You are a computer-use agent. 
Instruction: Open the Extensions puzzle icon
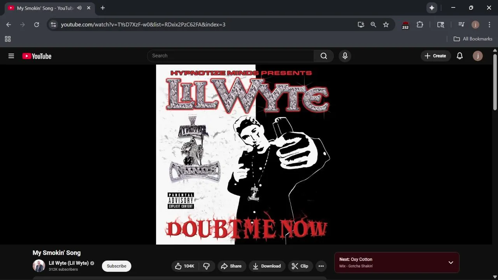coord(420,24)
